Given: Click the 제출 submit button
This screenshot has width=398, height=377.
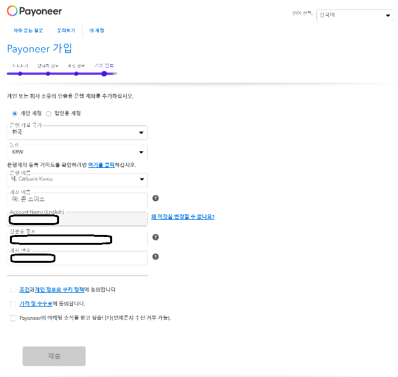Looking at the screenshot, I should [x=54, y=356].
